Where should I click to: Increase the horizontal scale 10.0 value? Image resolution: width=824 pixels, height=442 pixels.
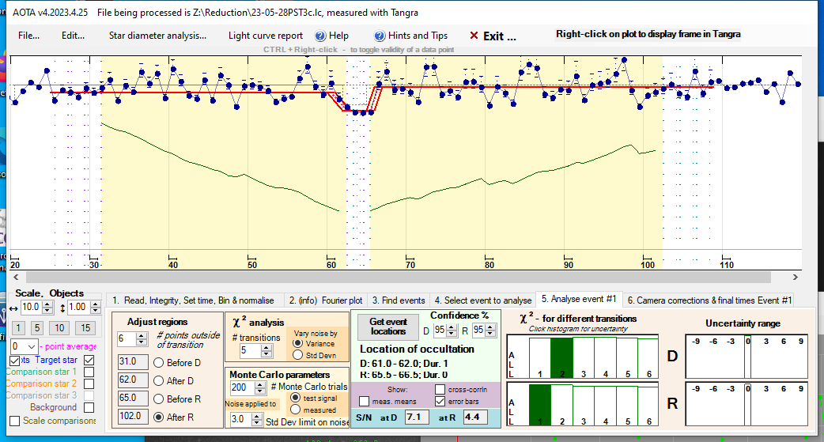click(x=47, y=304)
